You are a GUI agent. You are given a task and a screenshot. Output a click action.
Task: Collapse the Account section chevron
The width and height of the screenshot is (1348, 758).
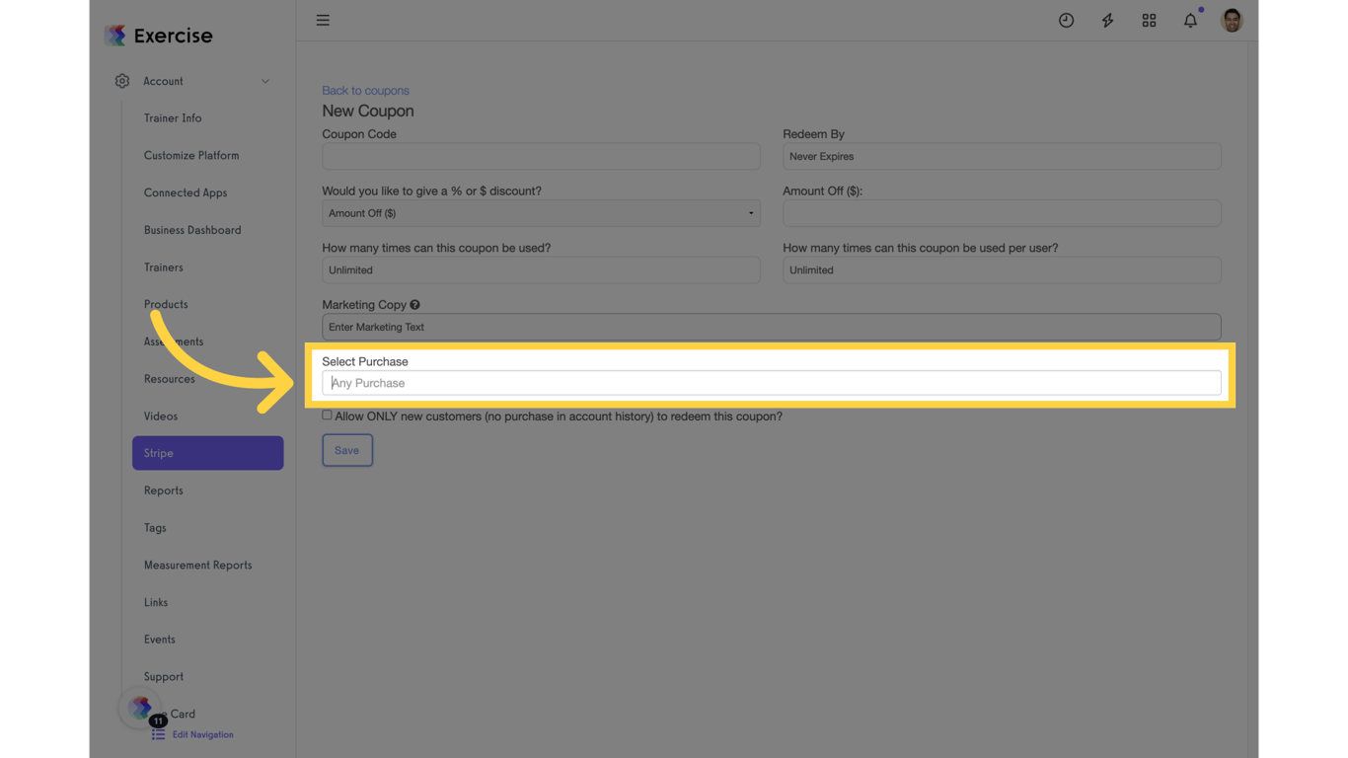pos(265,81)
